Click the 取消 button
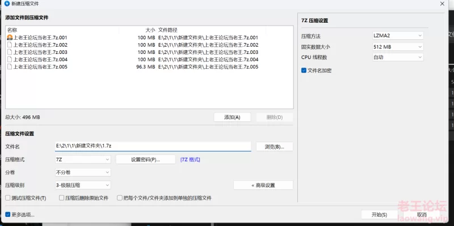The height and width of the screenshot is (226, 454). (422, 215)
